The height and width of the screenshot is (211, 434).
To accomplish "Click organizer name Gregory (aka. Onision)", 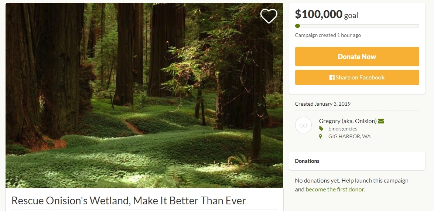I will [x=348, y=121].
